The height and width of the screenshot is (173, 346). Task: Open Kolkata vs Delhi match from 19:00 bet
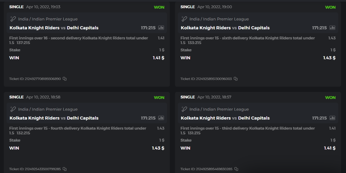pyautogui.click(x=225, y=28)
